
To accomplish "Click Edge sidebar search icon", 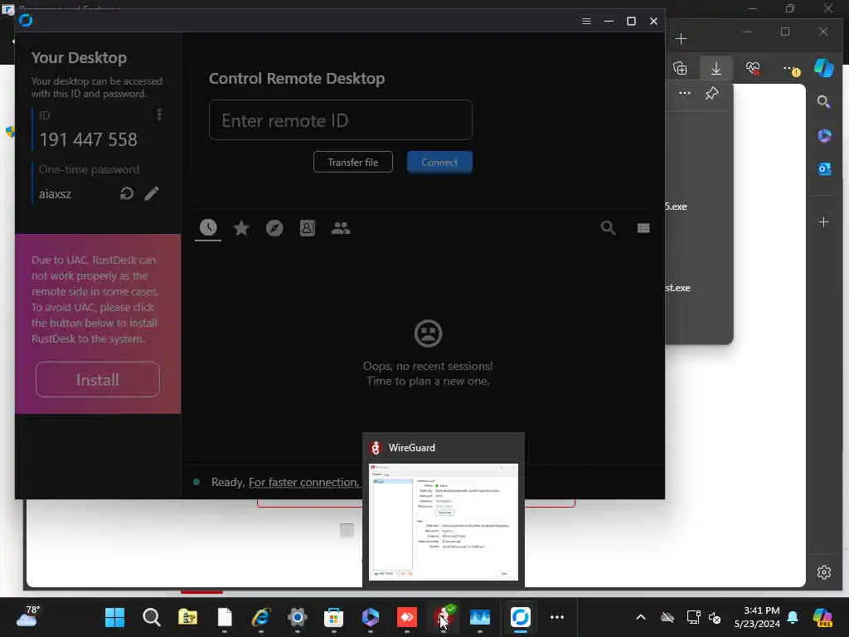I will pyautogui.click(x=823, y=102).
